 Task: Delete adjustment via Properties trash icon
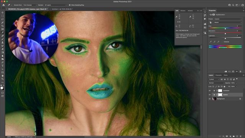240,72
